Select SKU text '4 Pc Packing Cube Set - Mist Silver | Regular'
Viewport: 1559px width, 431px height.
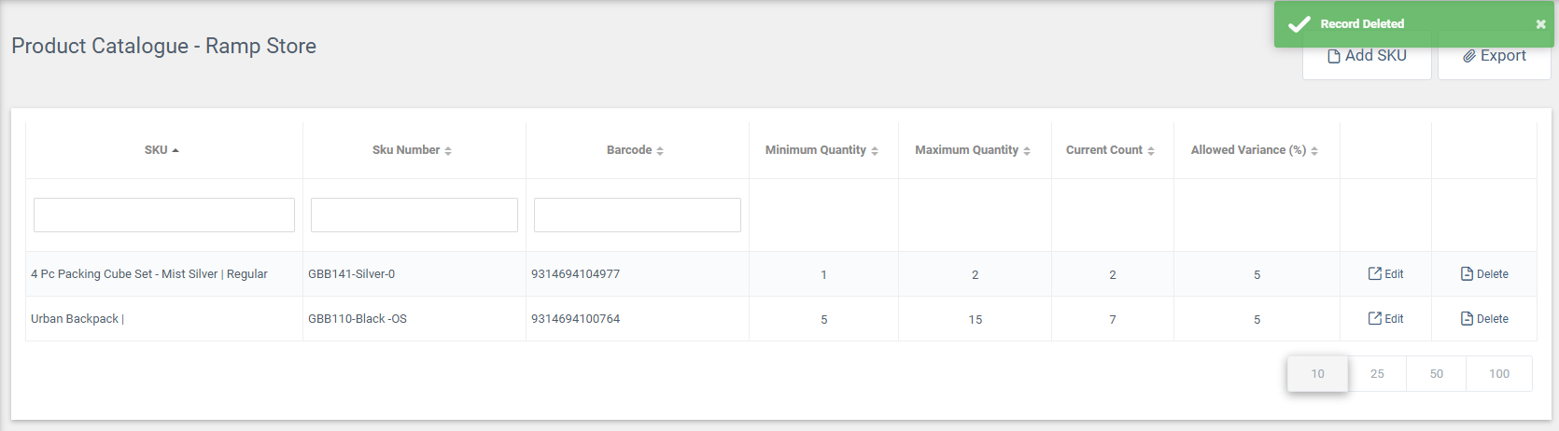149,274
